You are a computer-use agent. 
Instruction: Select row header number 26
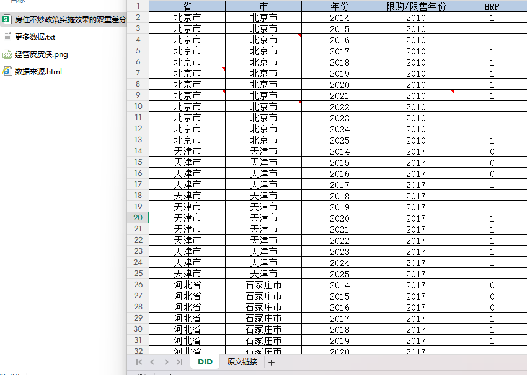tap(138, 285)
